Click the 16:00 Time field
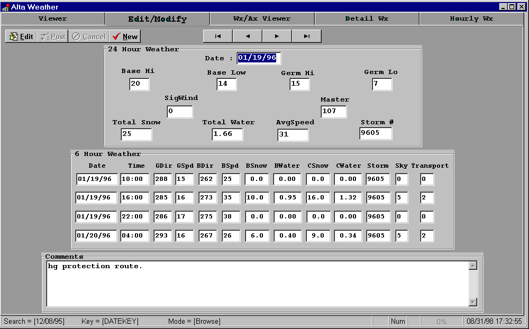 pyautogui.click(x=134, y=198)
